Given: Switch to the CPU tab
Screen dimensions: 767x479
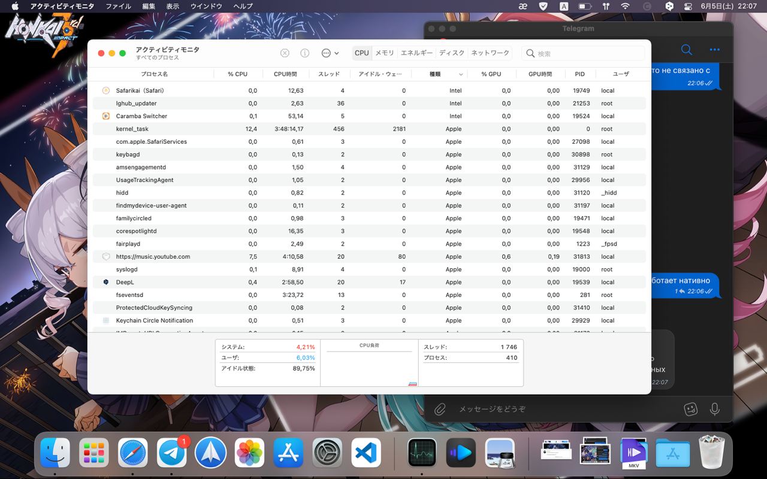Looking at the screenshot, I should [x=362, y=53].
